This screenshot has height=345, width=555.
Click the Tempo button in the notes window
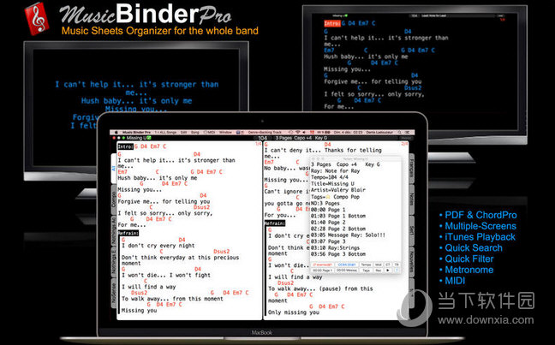(366, 265)
